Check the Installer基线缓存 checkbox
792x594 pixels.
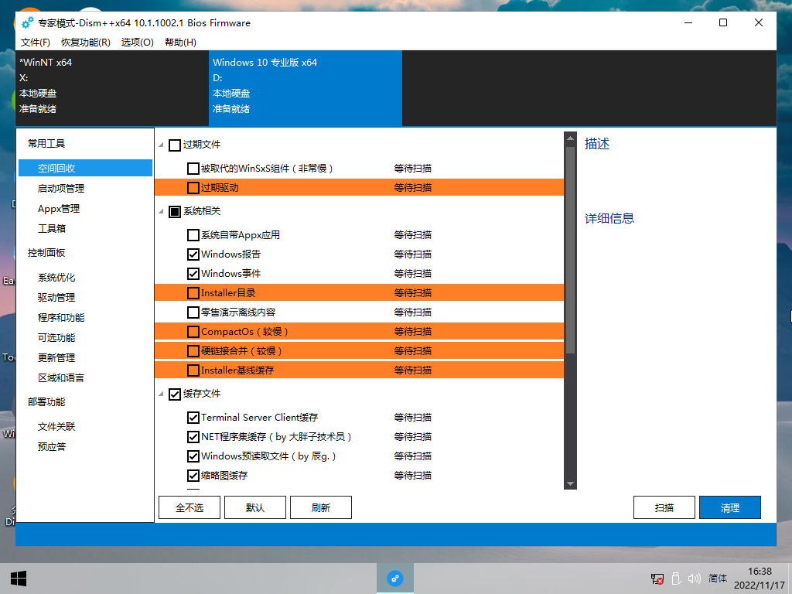[193, 370]
